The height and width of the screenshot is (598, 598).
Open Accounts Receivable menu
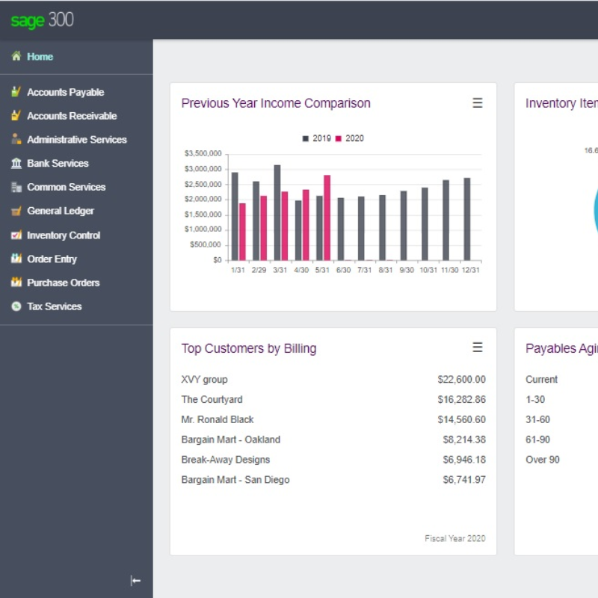coord(72,116)
